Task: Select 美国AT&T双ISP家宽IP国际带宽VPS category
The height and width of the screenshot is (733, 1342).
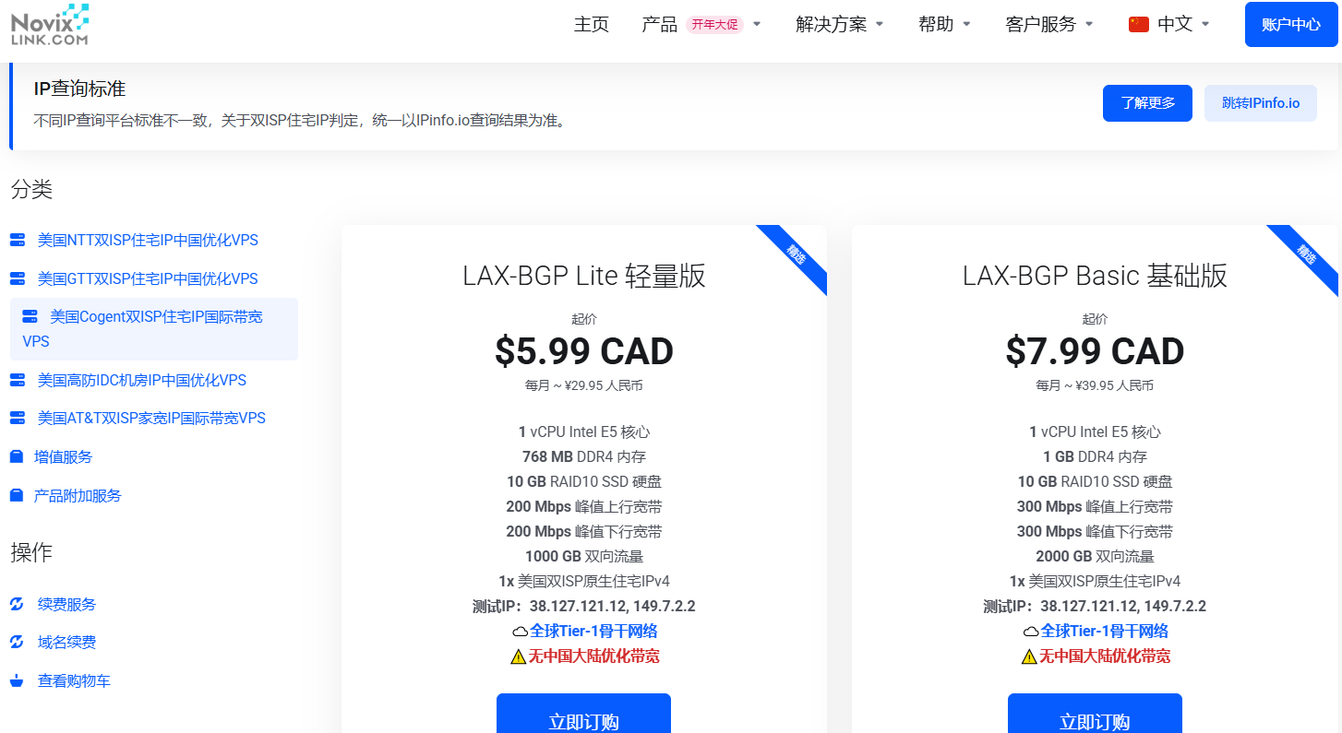Action: coord(151,419)
